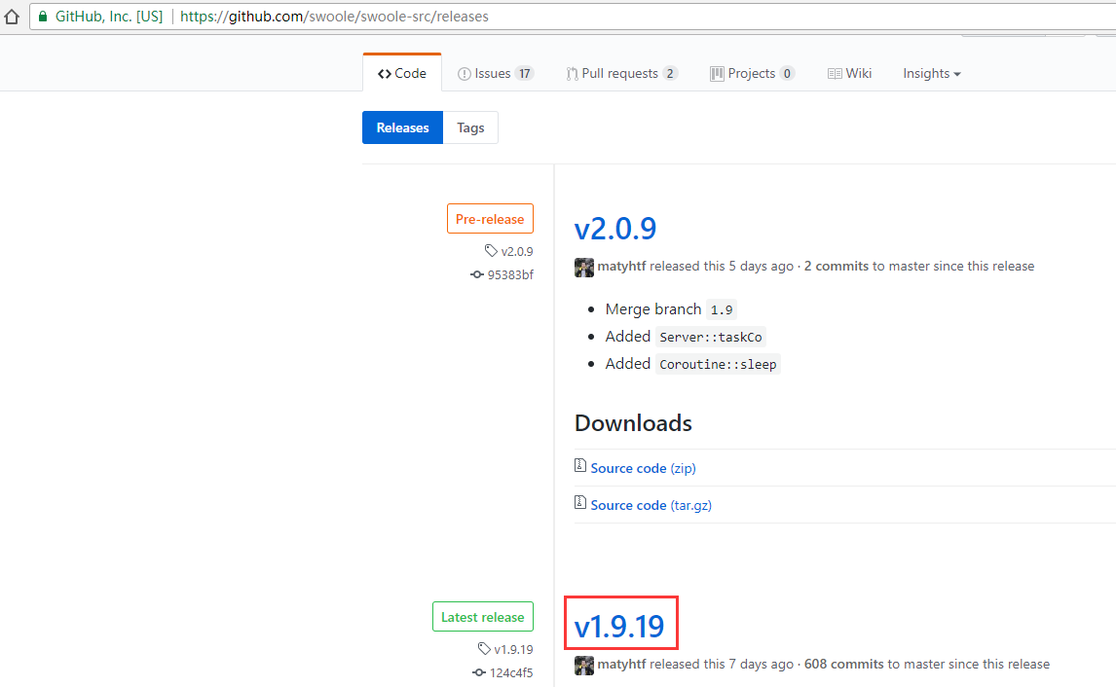The width and height of the screenshot is (1116, 687).
Task: Download v2.0.9 Source code zip
Action: [643, 468]
